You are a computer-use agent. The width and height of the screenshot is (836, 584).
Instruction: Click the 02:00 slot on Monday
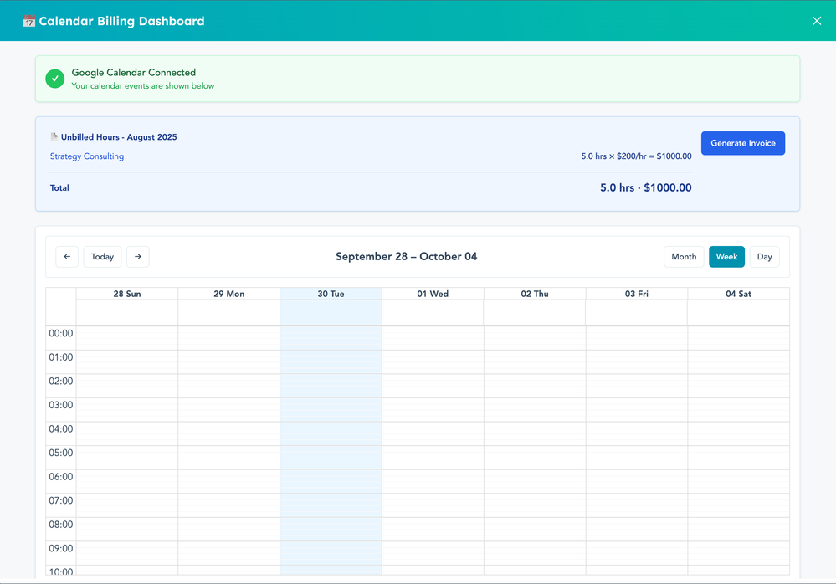(228, 386)
